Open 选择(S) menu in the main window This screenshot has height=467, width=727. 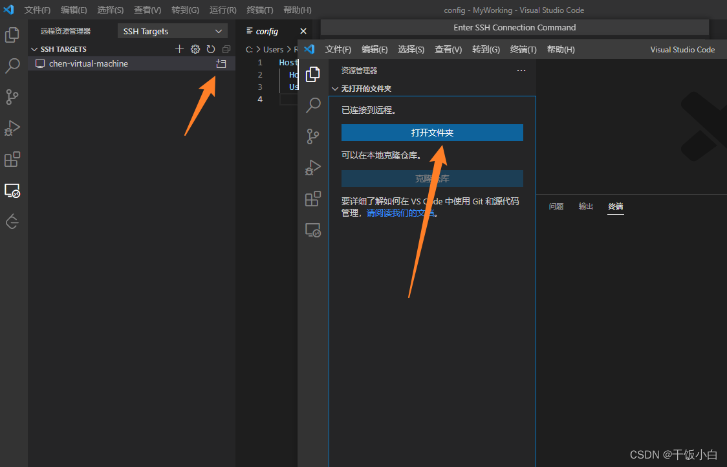pos(111,10)
